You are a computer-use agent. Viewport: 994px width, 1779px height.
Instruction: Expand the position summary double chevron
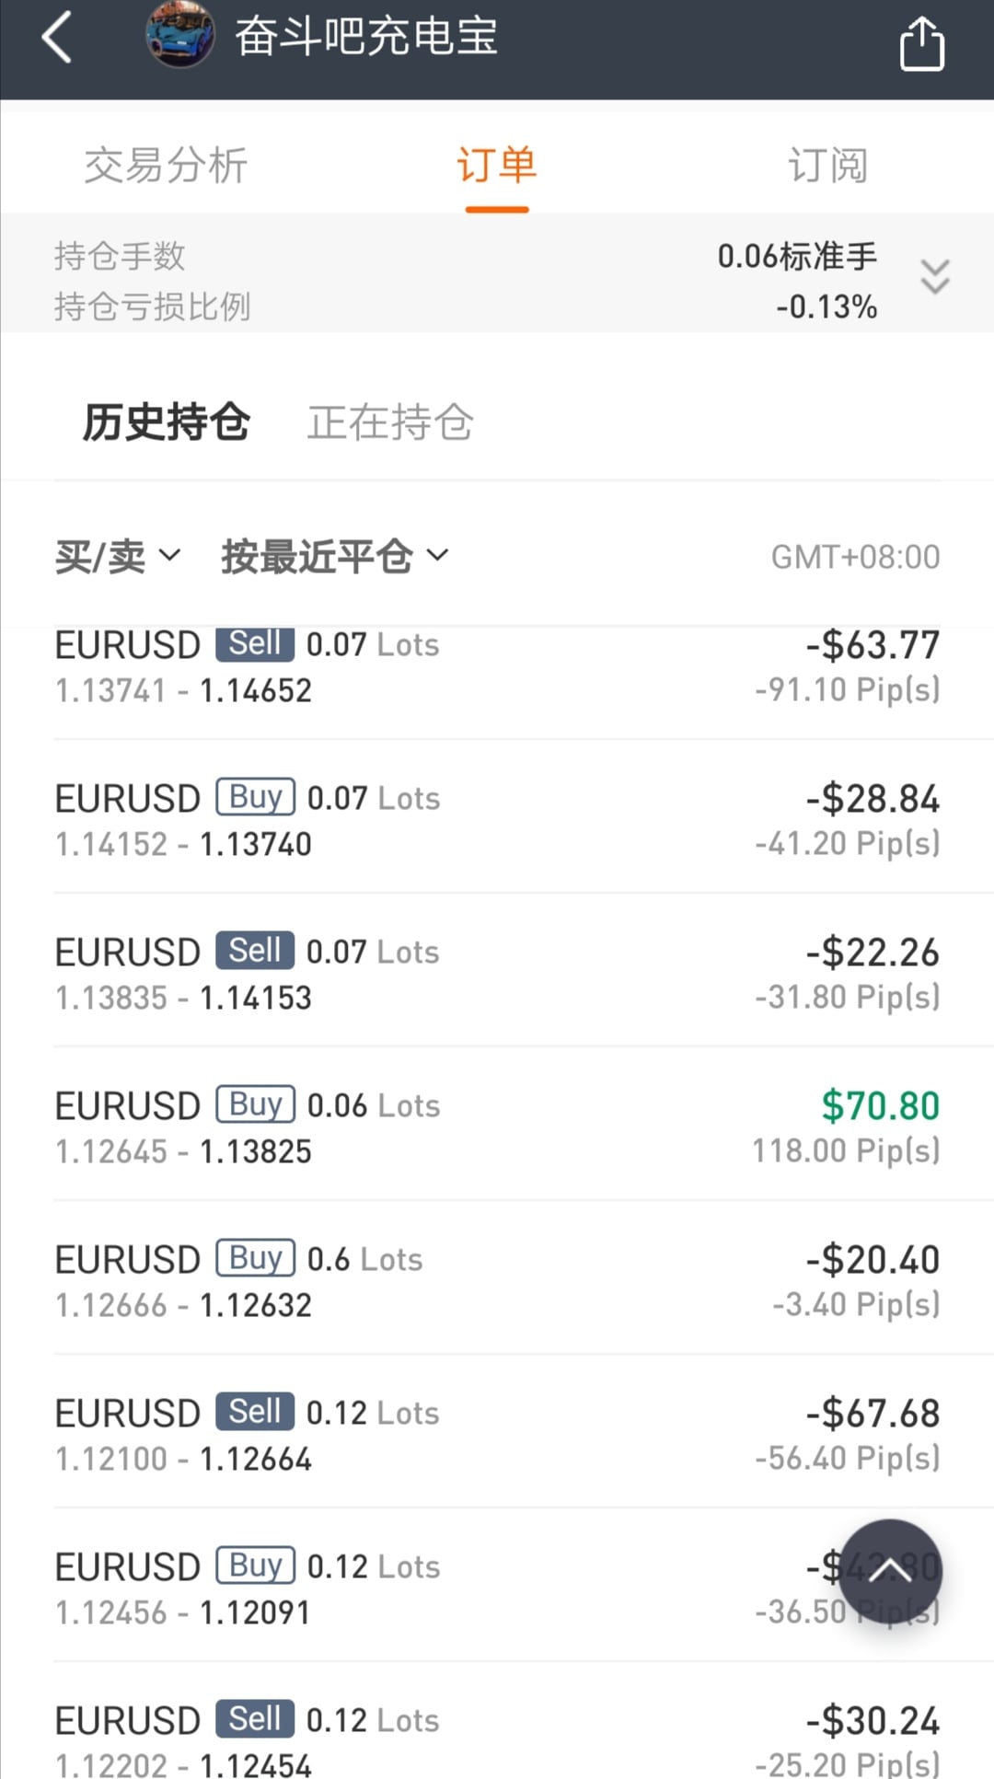tap(934, 276)
